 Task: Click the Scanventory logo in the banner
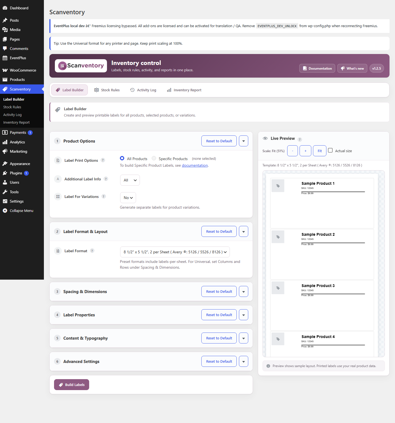click(x=81, y=66)
